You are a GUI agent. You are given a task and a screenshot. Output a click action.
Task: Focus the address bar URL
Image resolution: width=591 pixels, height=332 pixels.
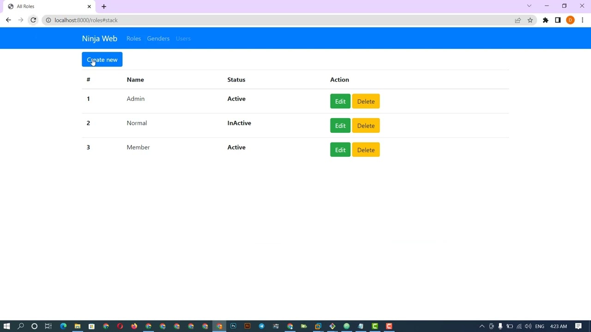point(86,20)
